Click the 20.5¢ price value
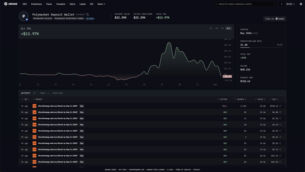 pos(263,156)
